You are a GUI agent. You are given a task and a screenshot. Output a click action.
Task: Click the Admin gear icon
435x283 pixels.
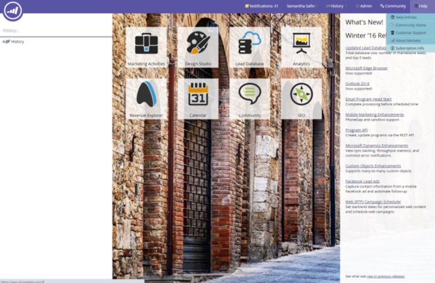point(357,6)
